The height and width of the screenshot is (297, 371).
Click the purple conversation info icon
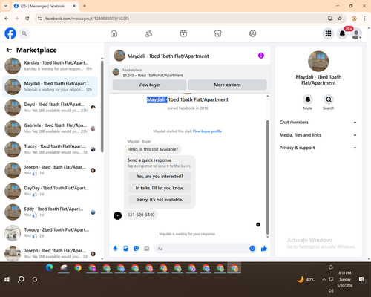coord(261,56)
